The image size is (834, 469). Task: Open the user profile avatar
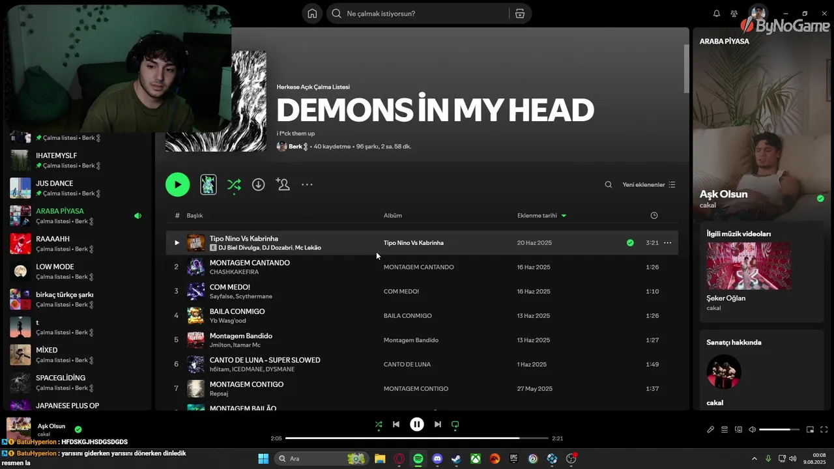[x=757, y=13]
